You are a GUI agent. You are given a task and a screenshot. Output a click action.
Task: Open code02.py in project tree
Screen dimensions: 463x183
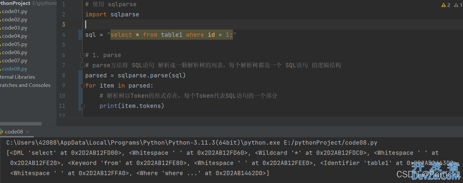tap(14, 20)
